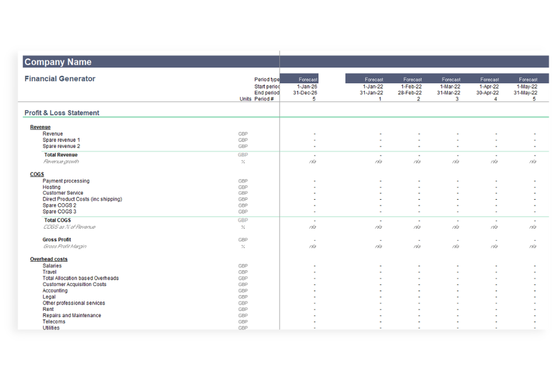Select the Spare COGS 3 label
The height and width of the screenshot is (385, 555).
click(60, 211)
